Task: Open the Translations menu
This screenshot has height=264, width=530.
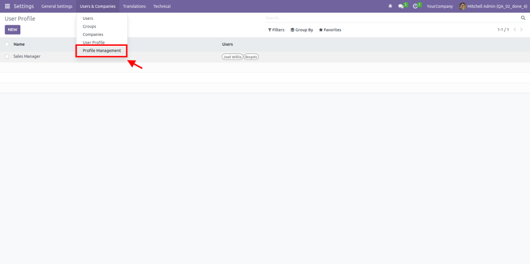Action: point(134,6)
